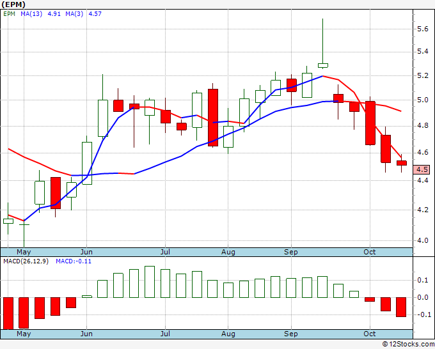Select Sep on the price chart time axis
The width and height of the screenshot is (435, 349).
(290, 252)
